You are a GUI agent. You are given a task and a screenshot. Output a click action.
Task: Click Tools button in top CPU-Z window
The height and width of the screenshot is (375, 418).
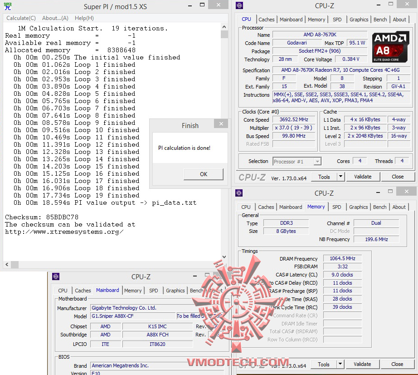click(324, 177)
